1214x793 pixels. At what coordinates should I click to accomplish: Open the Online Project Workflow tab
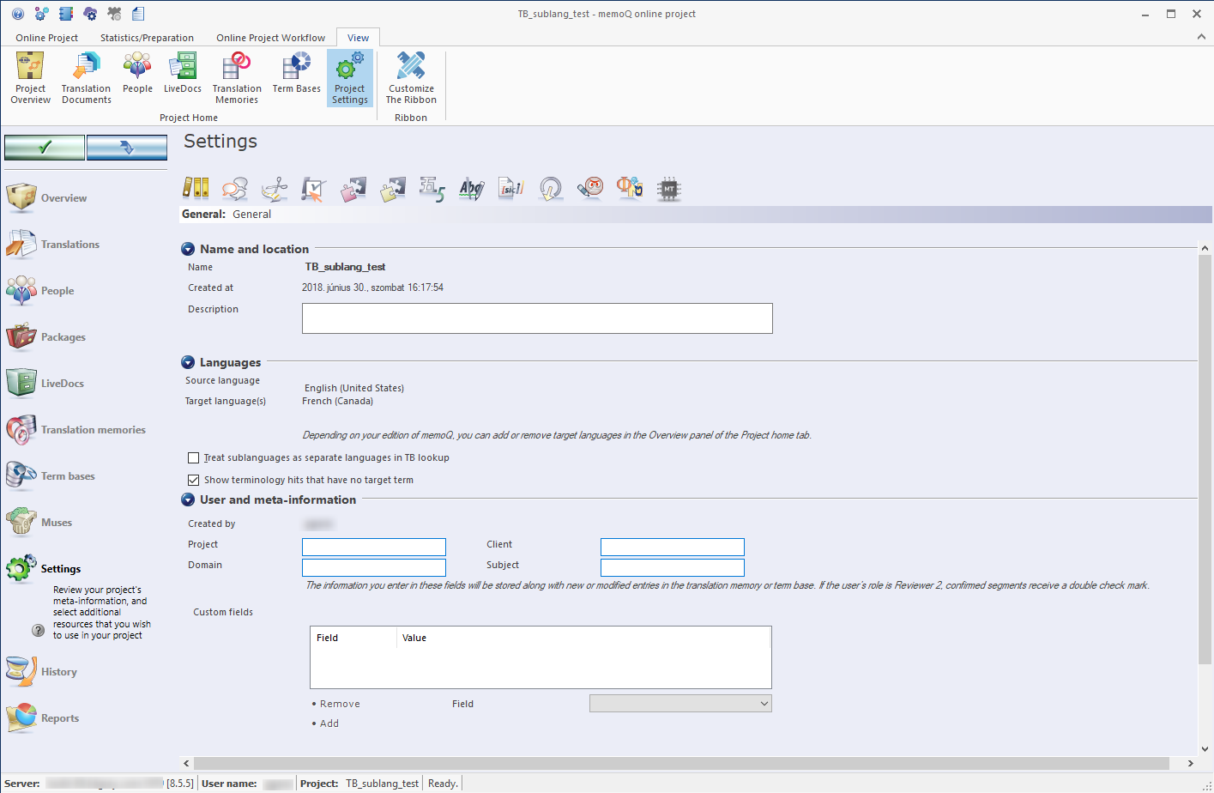pos(270,38)
